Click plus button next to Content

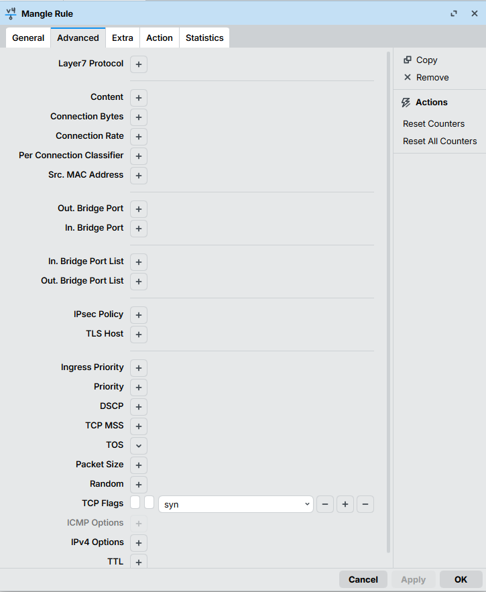139,98
